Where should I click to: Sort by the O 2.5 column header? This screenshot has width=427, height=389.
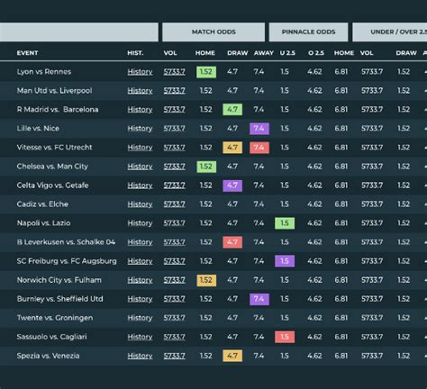[x=316, y=53]
